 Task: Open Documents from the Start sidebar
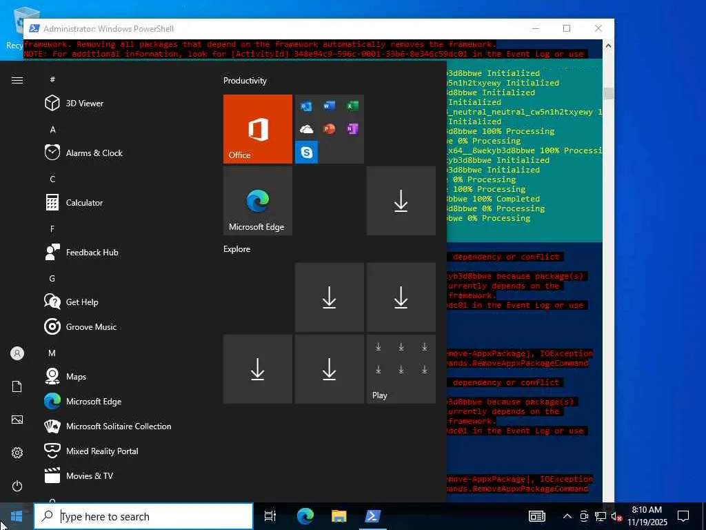click(17, 386)
